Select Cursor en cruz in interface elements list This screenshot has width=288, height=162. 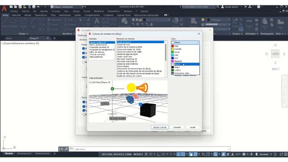(x=123, y=45)
